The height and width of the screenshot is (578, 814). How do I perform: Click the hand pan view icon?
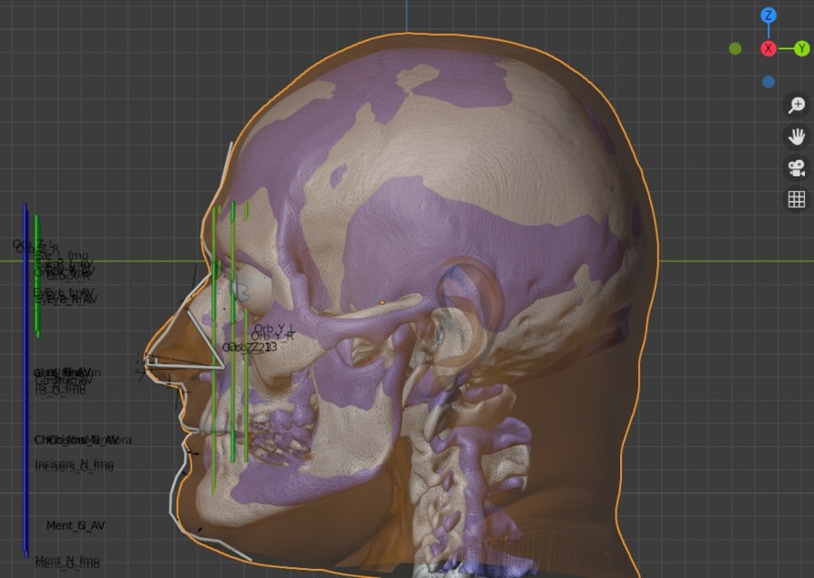coord(796,137)
